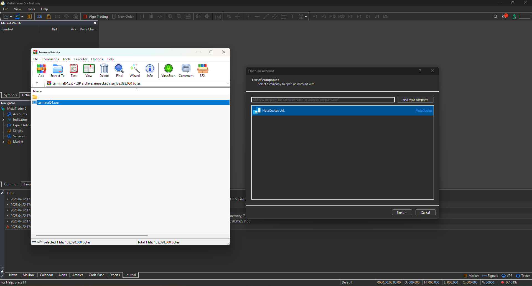Select the M1 timeframe
The width and height of the screenshot is (532, 286).
point(315,17)
